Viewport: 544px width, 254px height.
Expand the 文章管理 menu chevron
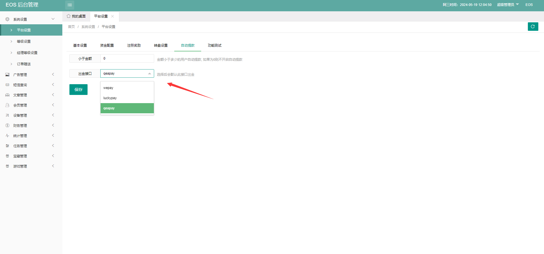tap(53, 95)
